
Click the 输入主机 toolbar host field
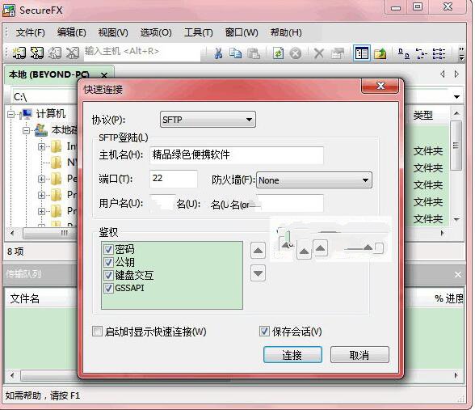pos(142,52)
